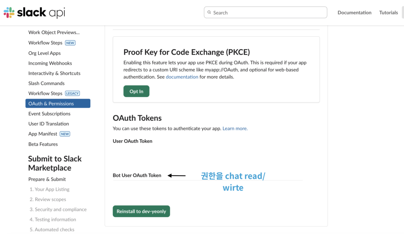Select Beta Features in sidebar
This screenshot has height=234, width=404.
pyautogui.click(x=43, y=144)
